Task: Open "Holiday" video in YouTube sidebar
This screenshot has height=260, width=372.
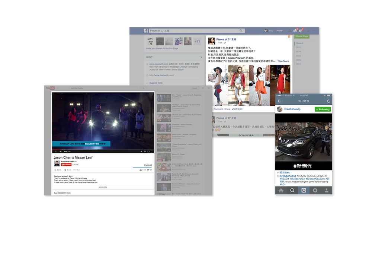Action: tap(180, 108)
